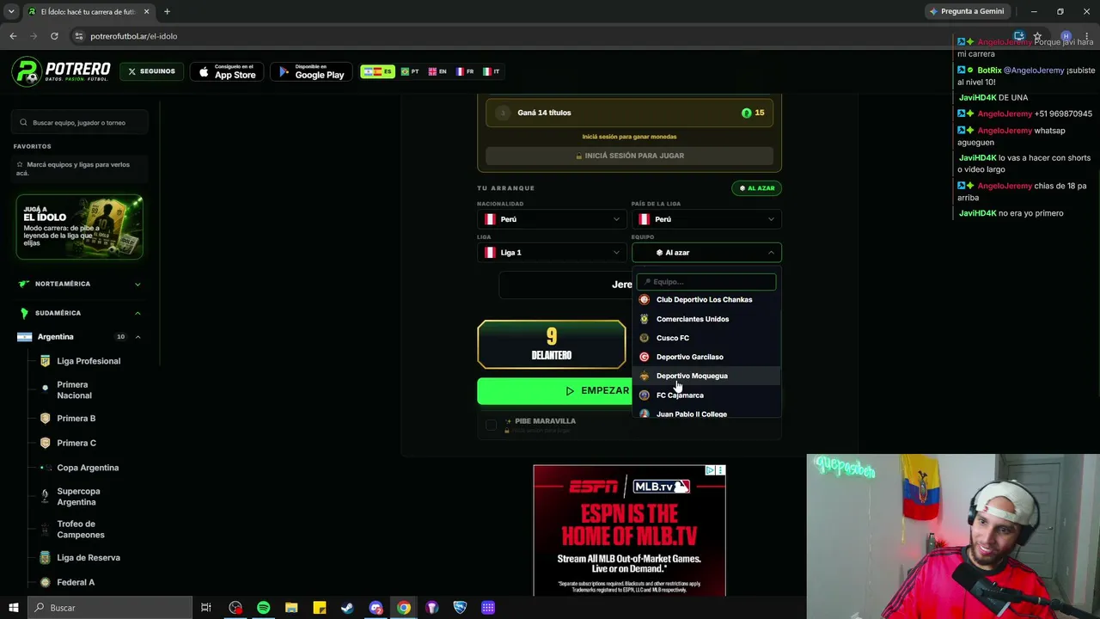Open Copa Argentina in the sidebar
This screenshot has width=1100, height=619.
click(x=88, y=468)
